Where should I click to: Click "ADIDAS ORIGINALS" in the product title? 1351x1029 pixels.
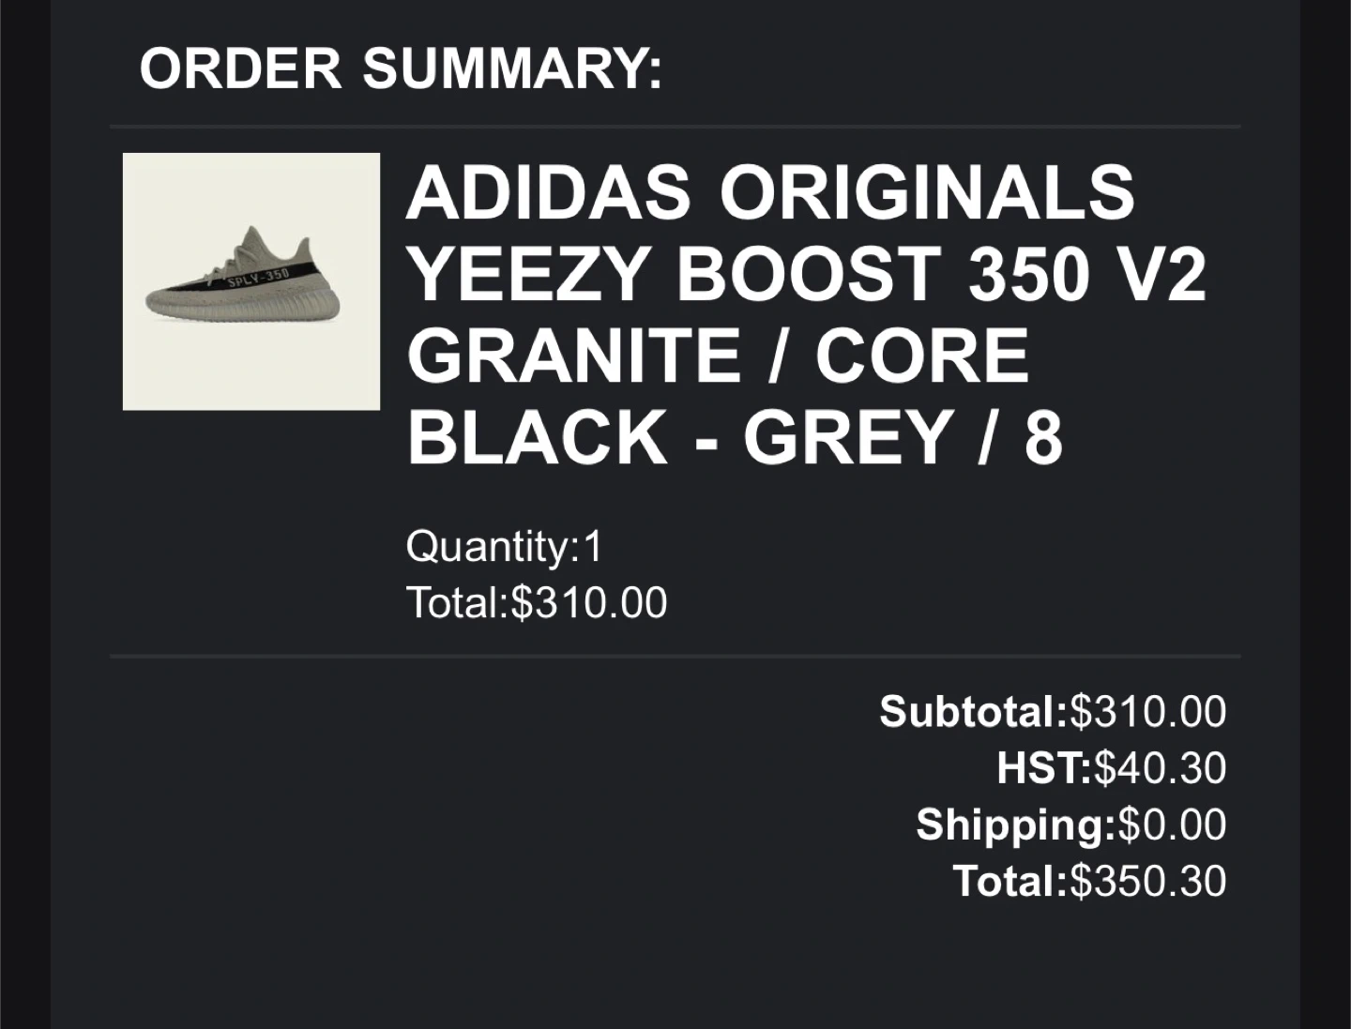pyautogui.click(x=769, y=191)
